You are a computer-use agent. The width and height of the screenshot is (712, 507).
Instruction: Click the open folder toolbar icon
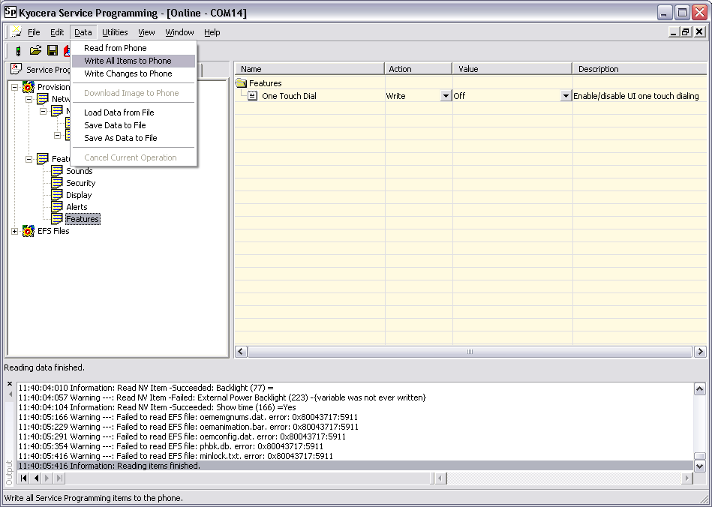(x=35, y=50)
